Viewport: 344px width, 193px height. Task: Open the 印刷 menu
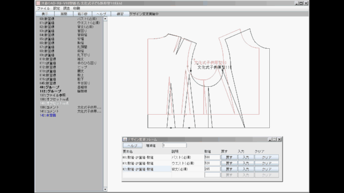coord(76,9)
